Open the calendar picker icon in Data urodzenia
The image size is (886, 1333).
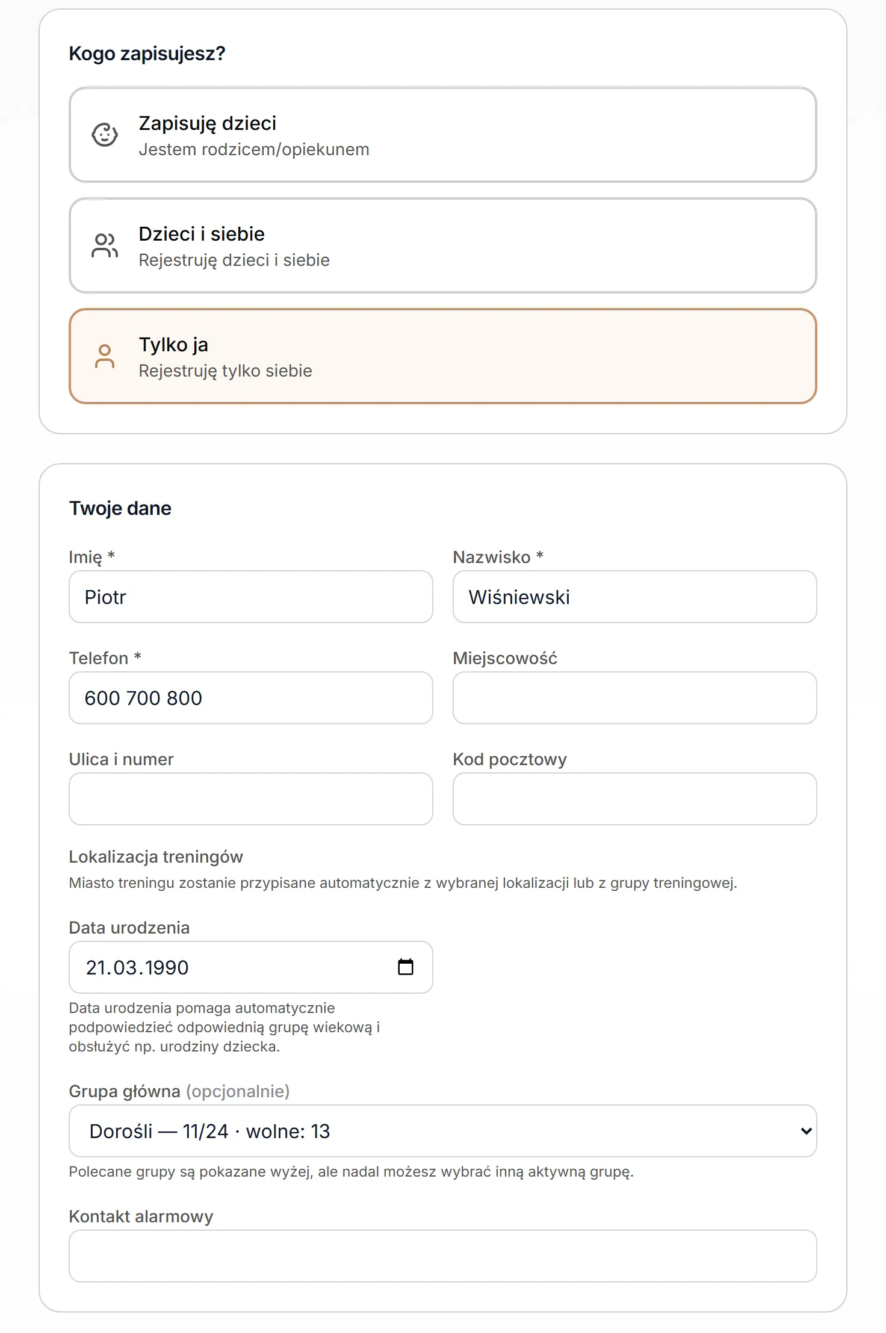(x=406, y=967)
